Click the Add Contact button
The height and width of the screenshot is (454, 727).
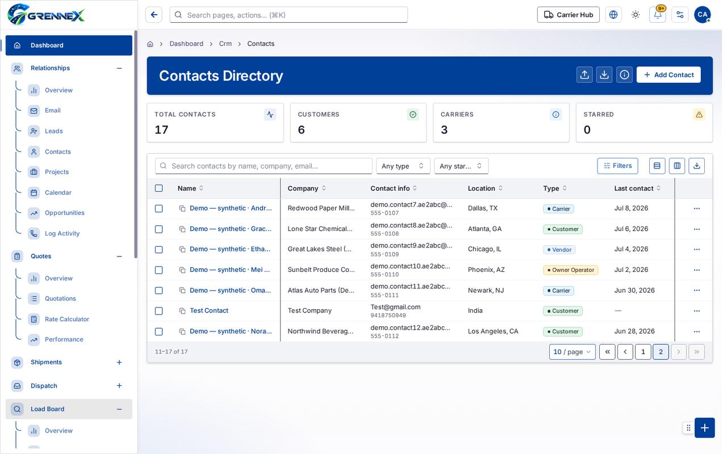coord(668,75)
